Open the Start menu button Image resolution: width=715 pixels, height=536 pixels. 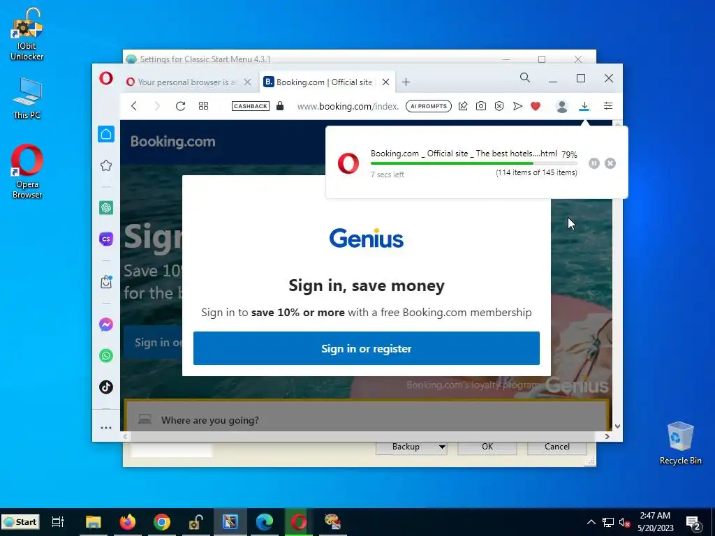[x=20, y=522]
